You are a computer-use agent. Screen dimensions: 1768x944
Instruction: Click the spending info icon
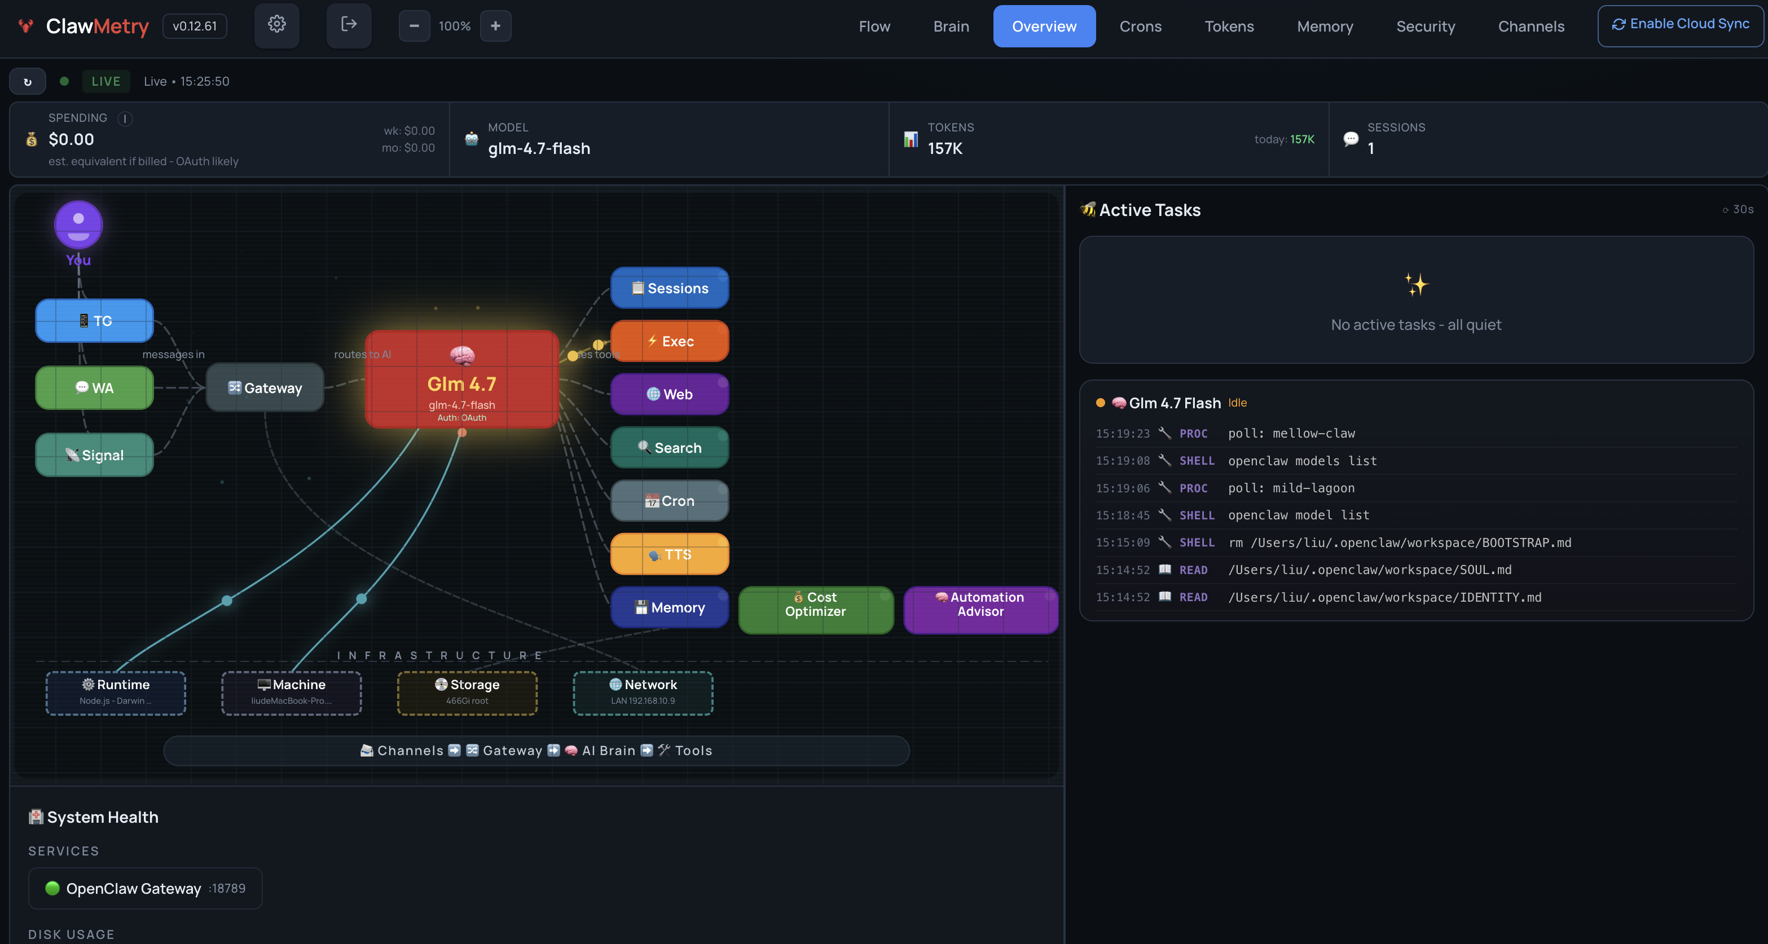(x=125, y=118)
